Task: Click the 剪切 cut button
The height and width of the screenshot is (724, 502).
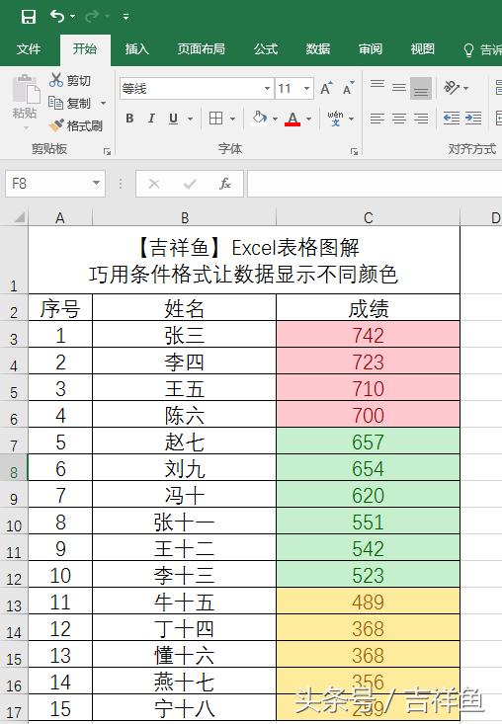Action: (70, 80)
